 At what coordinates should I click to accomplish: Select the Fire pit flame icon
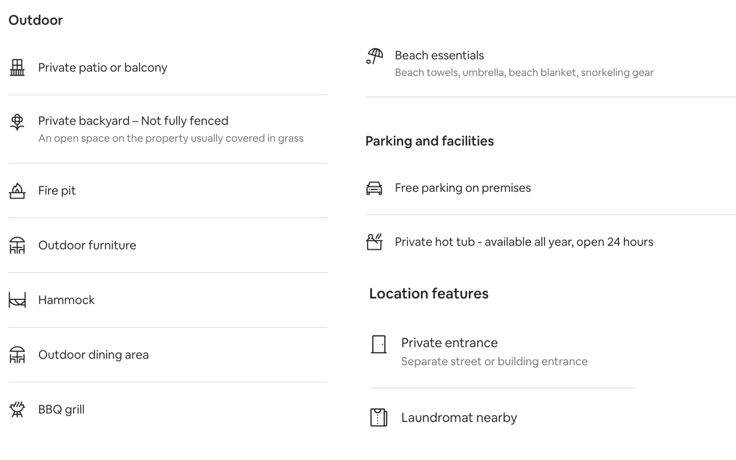pyautogui.click(x=17, y=191)
